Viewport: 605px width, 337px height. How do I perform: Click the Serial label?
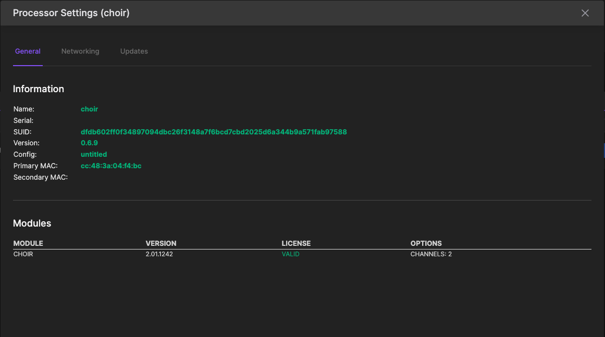(23, 121)
